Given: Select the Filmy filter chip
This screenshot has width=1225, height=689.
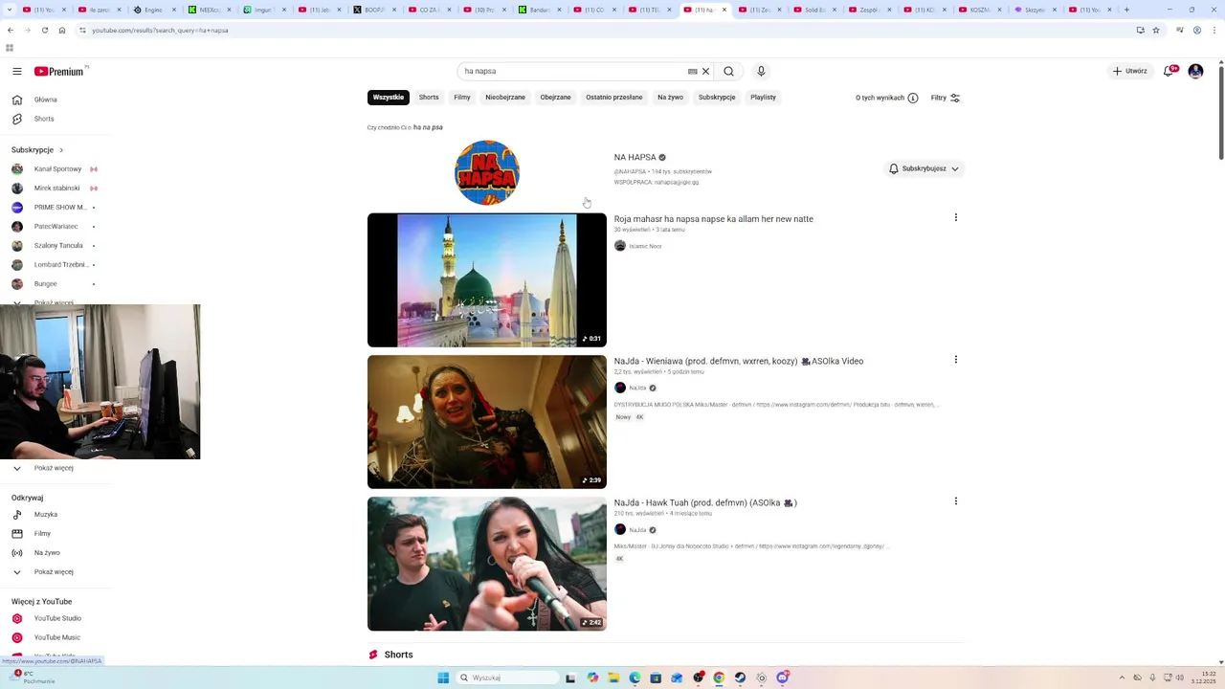Looking at the screenshot, I should tap(462, 97).
